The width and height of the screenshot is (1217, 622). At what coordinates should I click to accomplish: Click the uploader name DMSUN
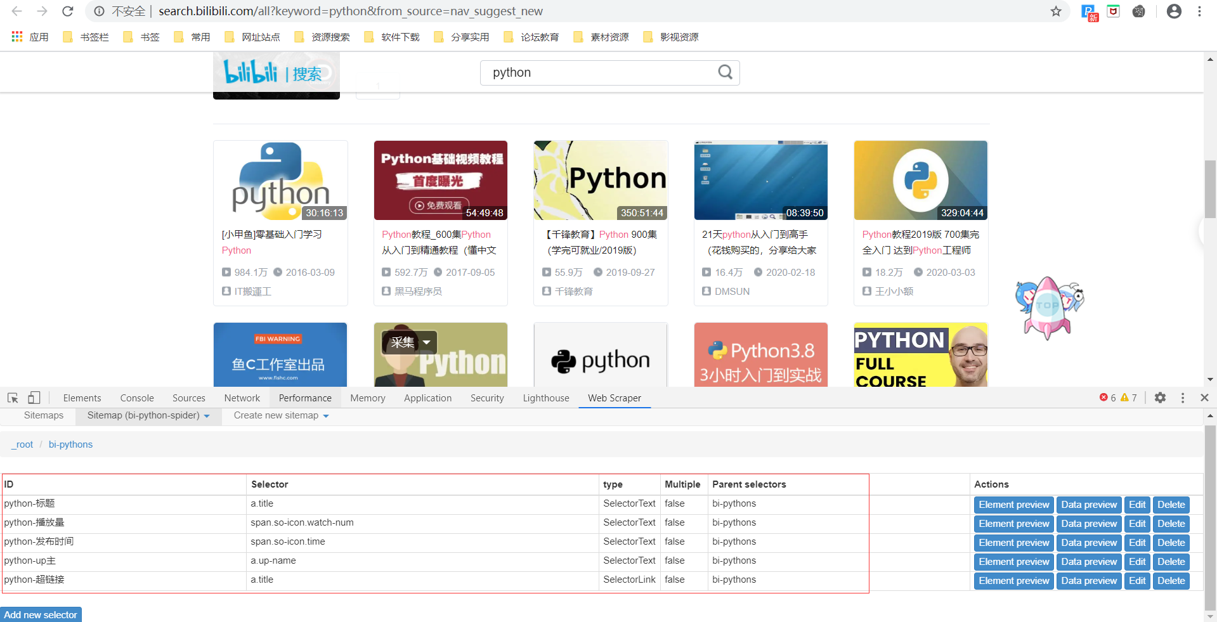click(x=732, y=291)
